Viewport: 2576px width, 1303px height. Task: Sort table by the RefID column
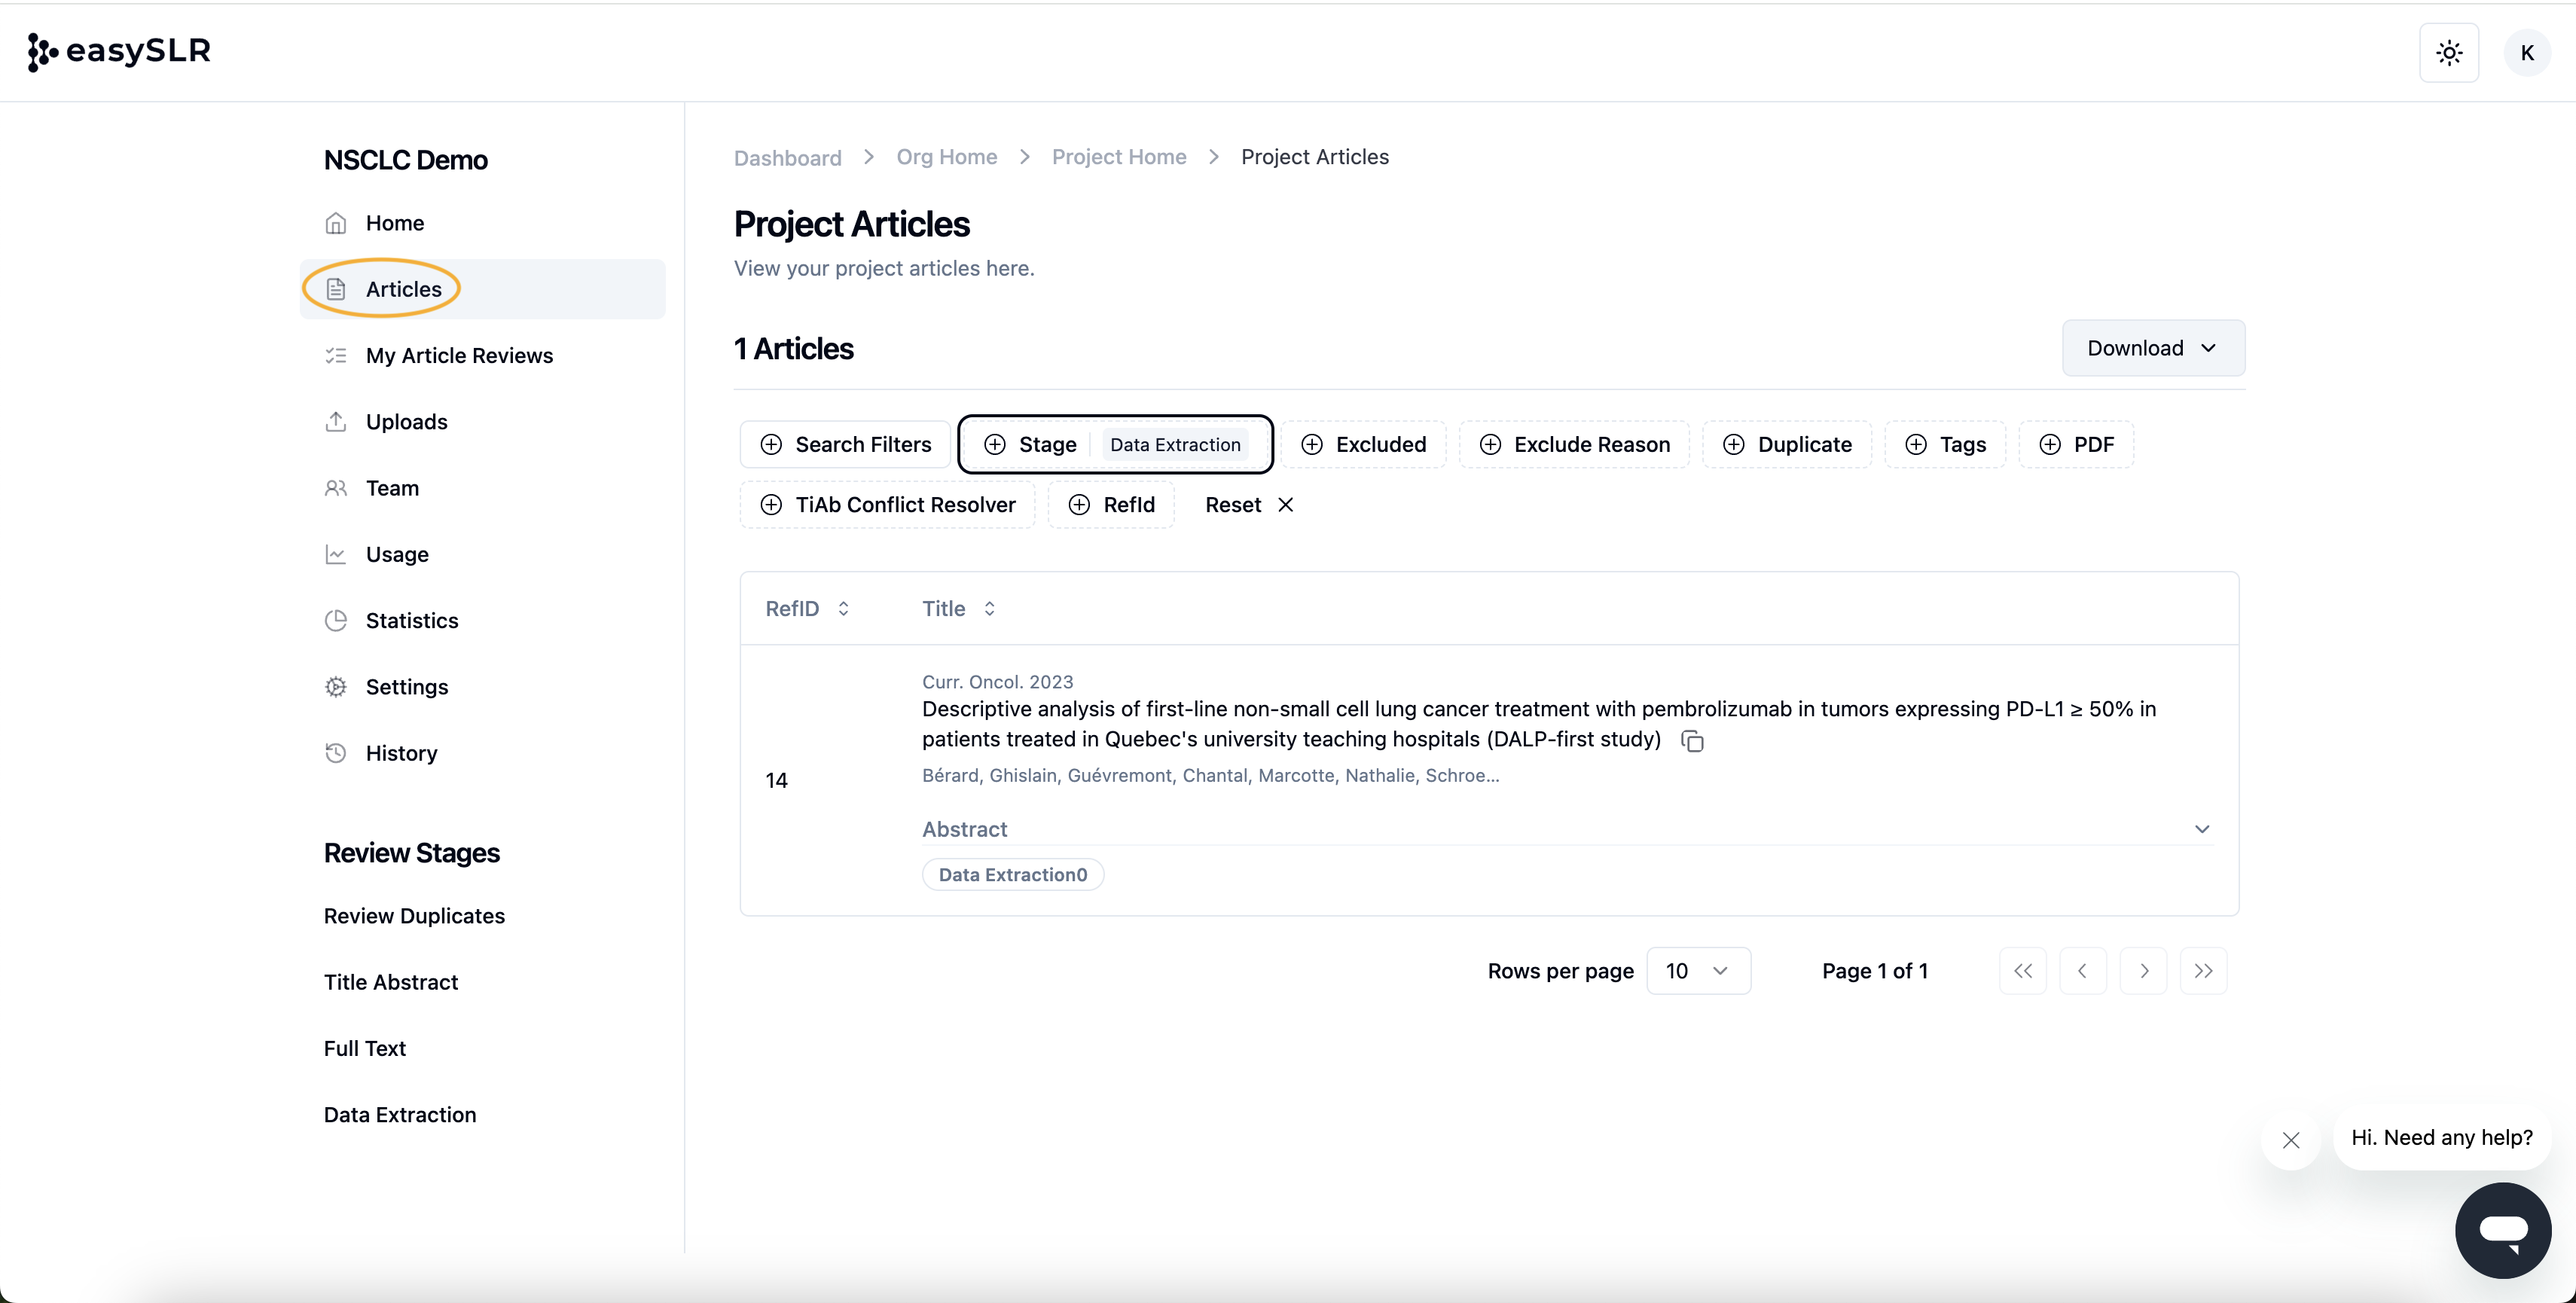[x=807, y=608]
